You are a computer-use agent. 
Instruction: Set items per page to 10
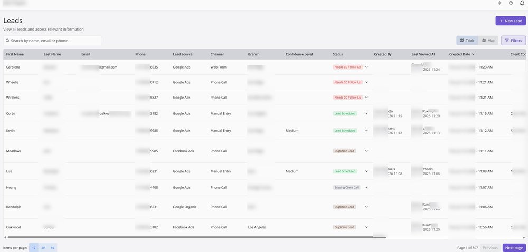34,248
